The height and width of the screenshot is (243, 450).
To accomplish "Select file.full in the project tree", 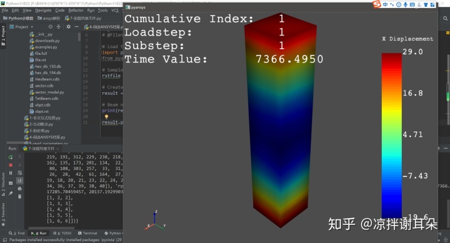I will point(38,53).
